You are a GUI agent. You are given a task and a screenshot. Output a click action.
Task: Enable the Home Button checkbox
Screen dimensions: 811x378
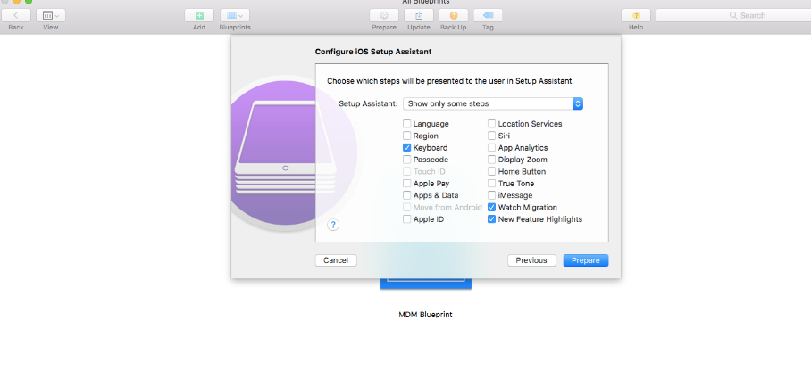[492, 171]
